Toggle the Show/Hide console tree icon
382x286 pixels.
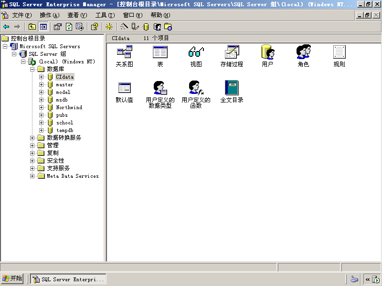pyautogui.click(x=43, y=27)
